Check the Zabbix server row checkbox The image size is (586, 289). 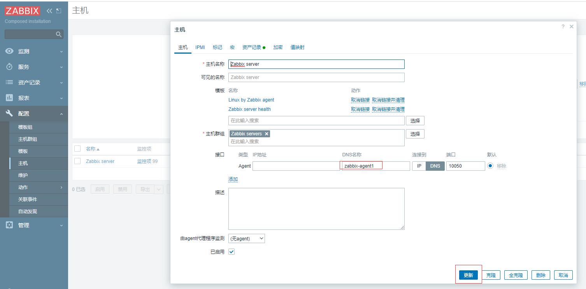click(x=77, y=161)
